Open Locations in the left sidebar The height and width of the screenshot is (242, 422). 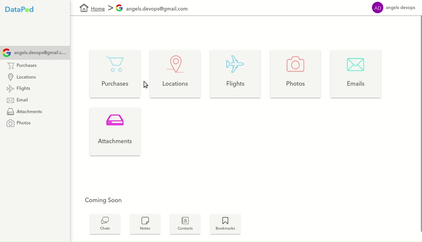pyautogui.click(x=26, y=77)
